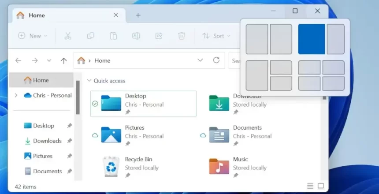379x194 pixels.
Task: Expand the Chris - Personal tree node
Action: tap(16, 95)
